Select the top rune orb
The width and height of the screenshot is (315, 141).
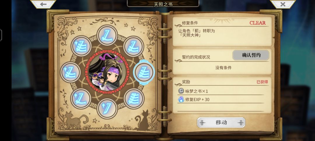coord(107,36)
